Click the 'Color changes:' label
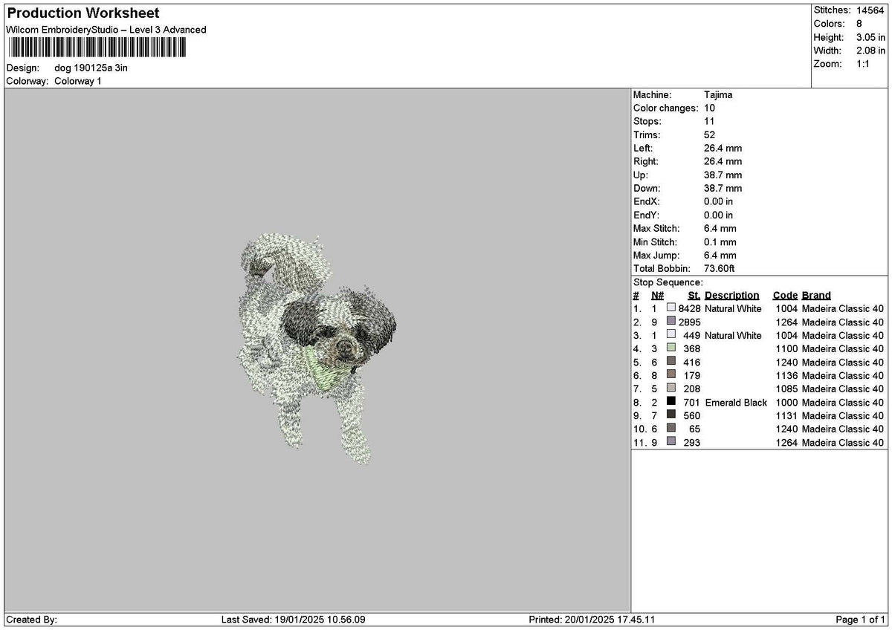This screenshot has height=630, width=892. pyautogui.click(x=666, y=108)
